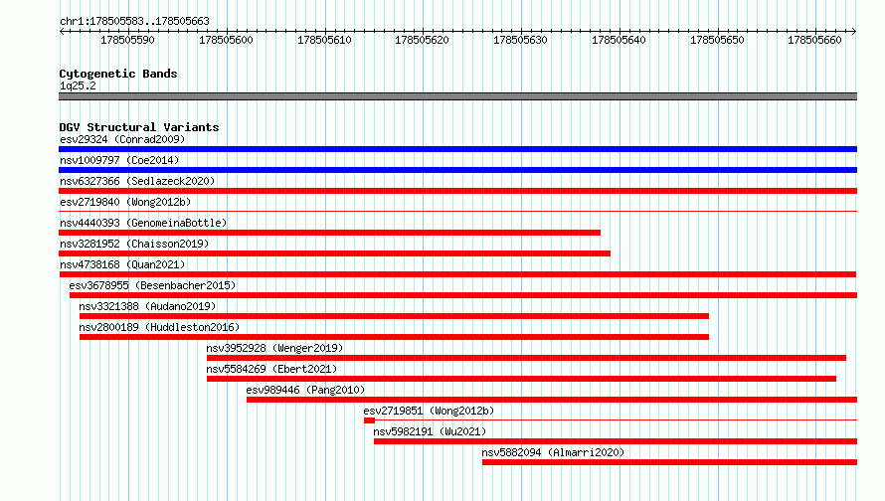Viewport: 885px width, 501px height.
Task: Select the gray 1q25.2 cytogenetic band bar
Action: coord(457,97)
